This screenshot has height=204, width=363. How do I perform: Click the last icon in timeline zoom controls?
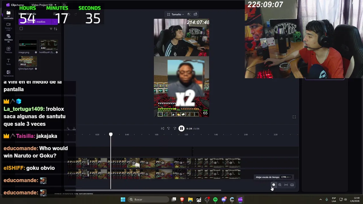(292, 185)
